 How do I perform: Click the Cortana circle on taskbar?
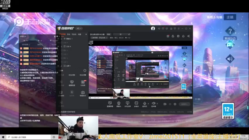[x=54, y=137]
